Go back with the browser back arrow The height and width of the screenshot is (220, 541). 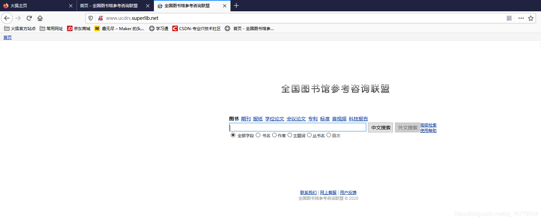7,18
